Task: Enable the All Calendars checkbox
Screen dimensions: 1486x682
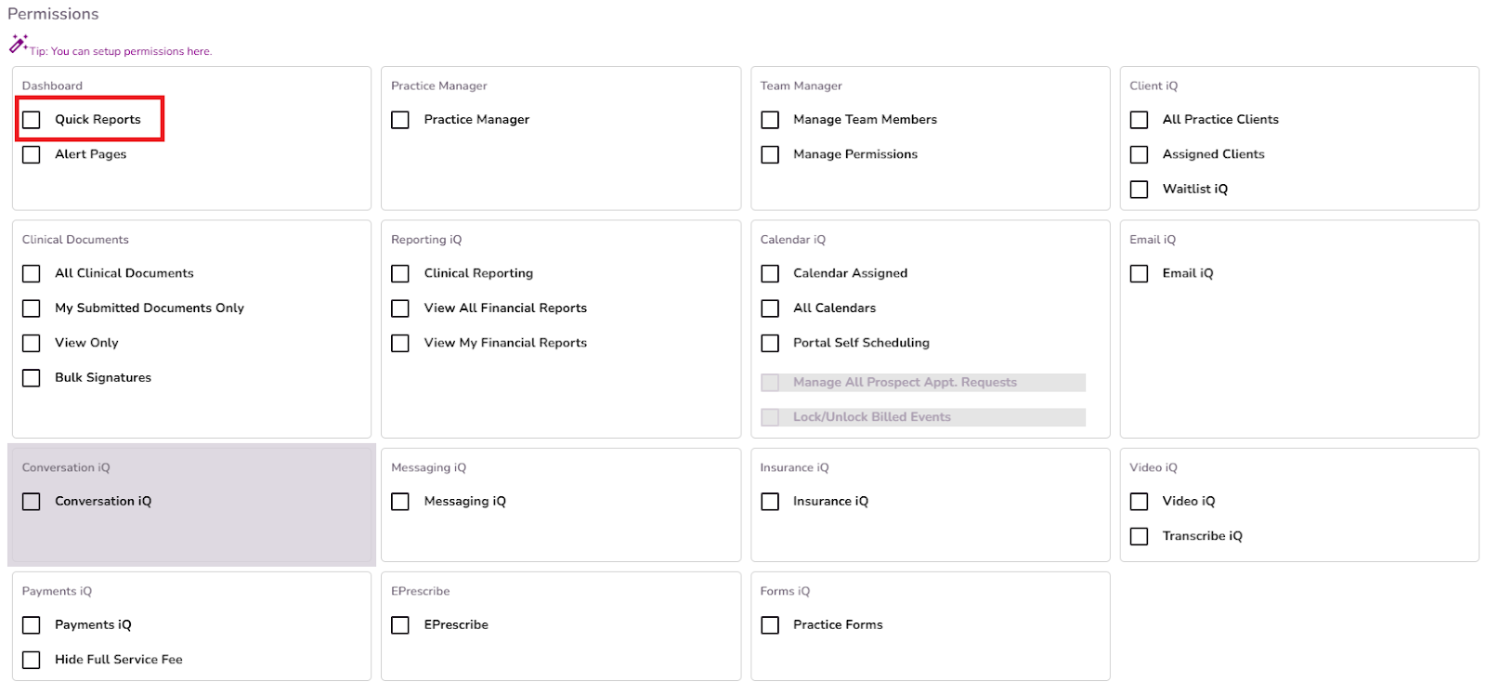Action: (770, 308)
